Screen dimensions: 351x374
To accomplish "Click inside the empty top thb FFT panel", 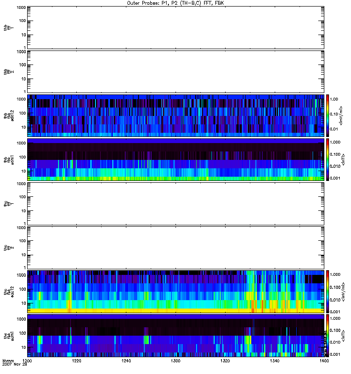I will pyautogui.click(x=175, y=27).
